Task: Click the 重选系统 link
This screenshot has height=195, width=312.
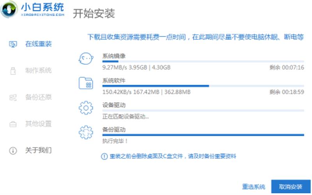Action: point(253,187)
